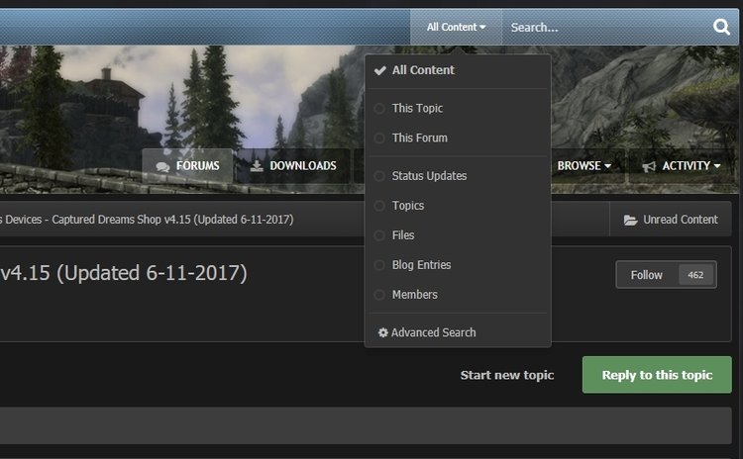Click the Downloads arrow icon

[257, 165]
